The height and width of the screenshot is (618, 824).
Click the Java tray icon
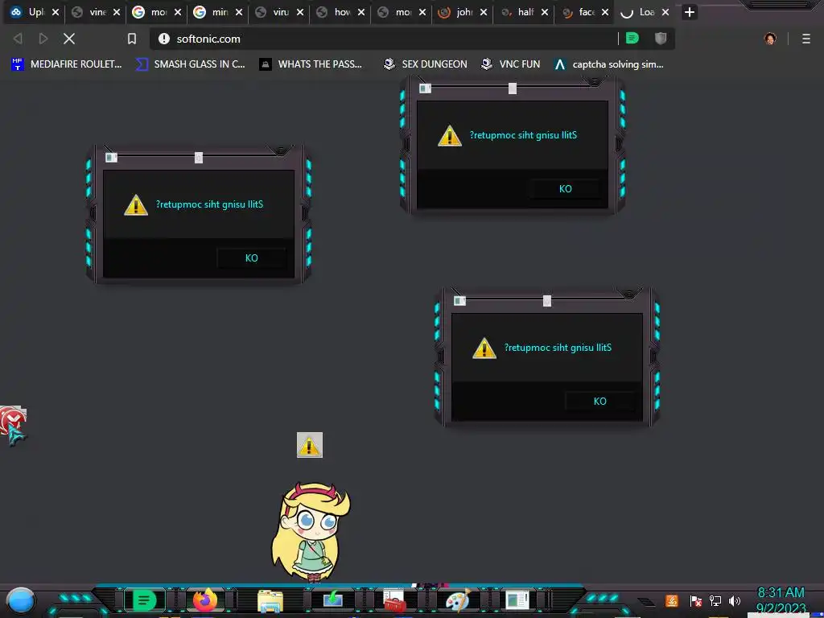(x=672, y=600)
